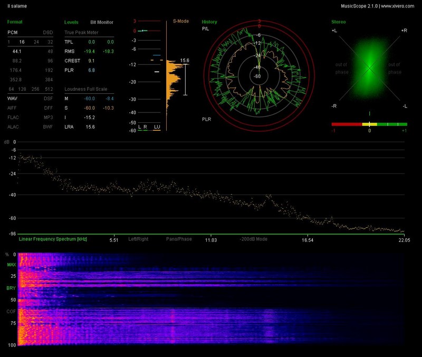Click the True Peak Meter section label
This screenshot has height=357, width=422.
pyautogui.click(x=81, y=33)
